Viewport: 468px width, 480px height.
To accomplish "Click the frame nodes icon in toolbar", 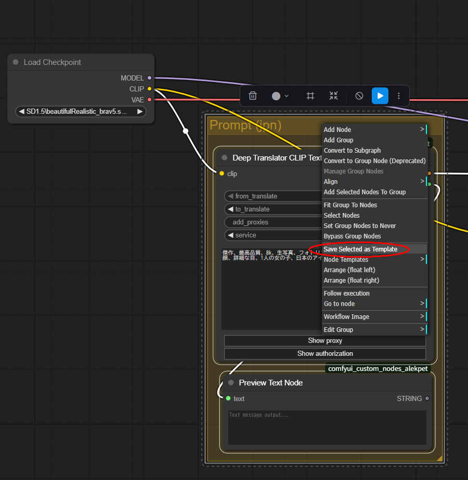I will [310, 96].
